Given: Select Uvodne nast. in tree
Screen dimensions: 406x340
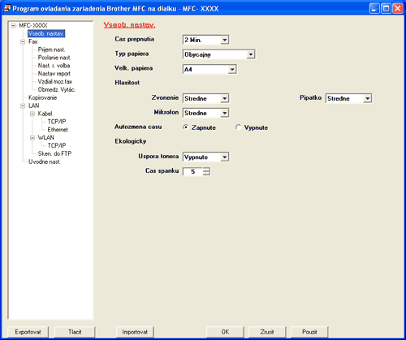Looking at the screenshot, I should coord(45,161).
